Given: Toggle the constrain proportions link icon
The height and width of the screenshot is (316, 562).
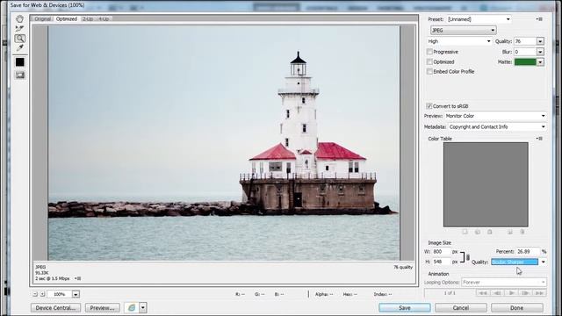Looking at the screenshot, I should click(468, 257).
